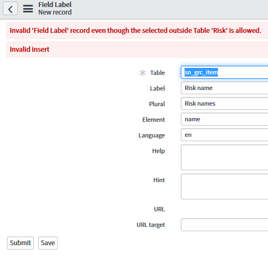Click the Table field containing sn_grc_item
Viewport: 268px width, 256px height.
(x=224, y=72)
